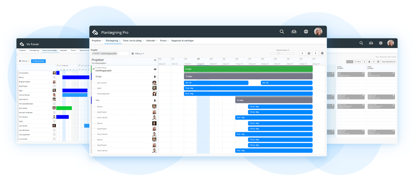Remove the 10191 - Udviklingsprojekt project tag
The height and width of the screenshot is (192, 415).
tap(93, 53)
